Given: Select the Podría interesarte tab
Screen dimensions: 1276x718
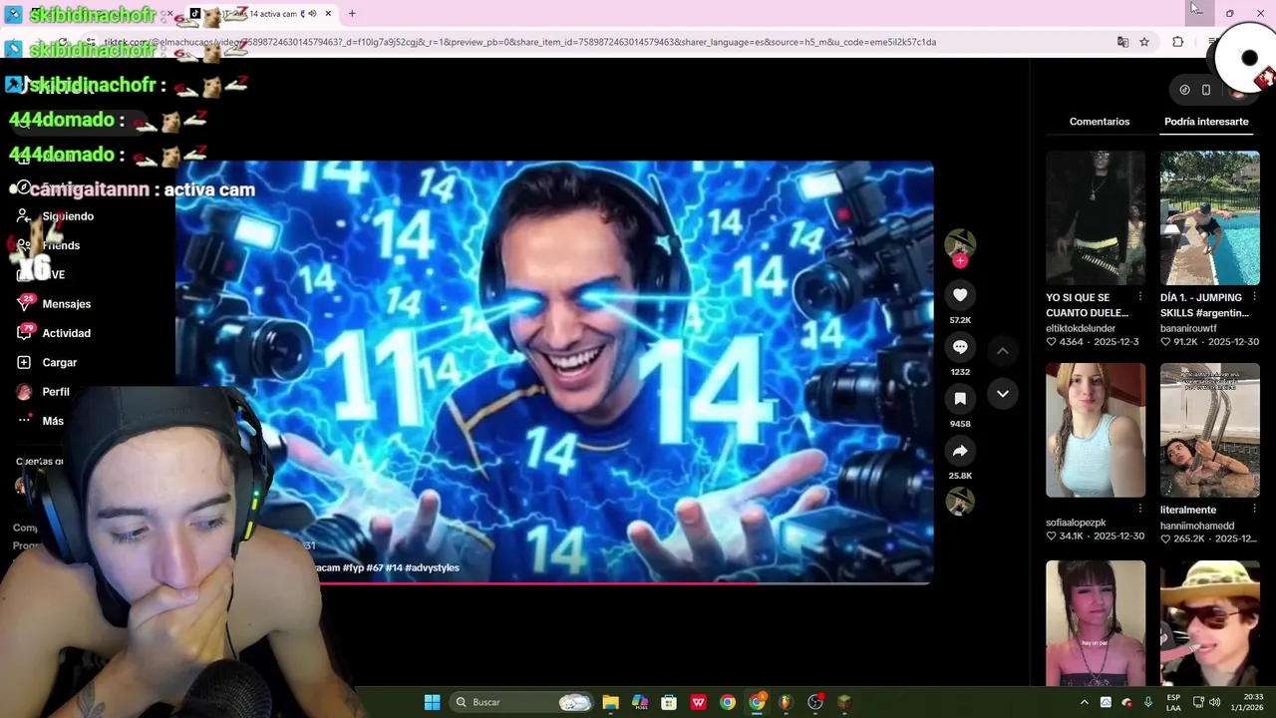Looking at the screenshot, I should pyautogui.click(x=1206, y=122).
